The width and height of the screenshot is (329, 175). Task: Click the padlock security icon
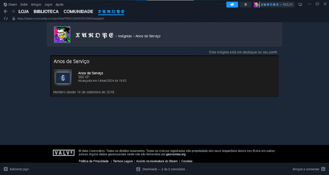[x=14, y=18]
